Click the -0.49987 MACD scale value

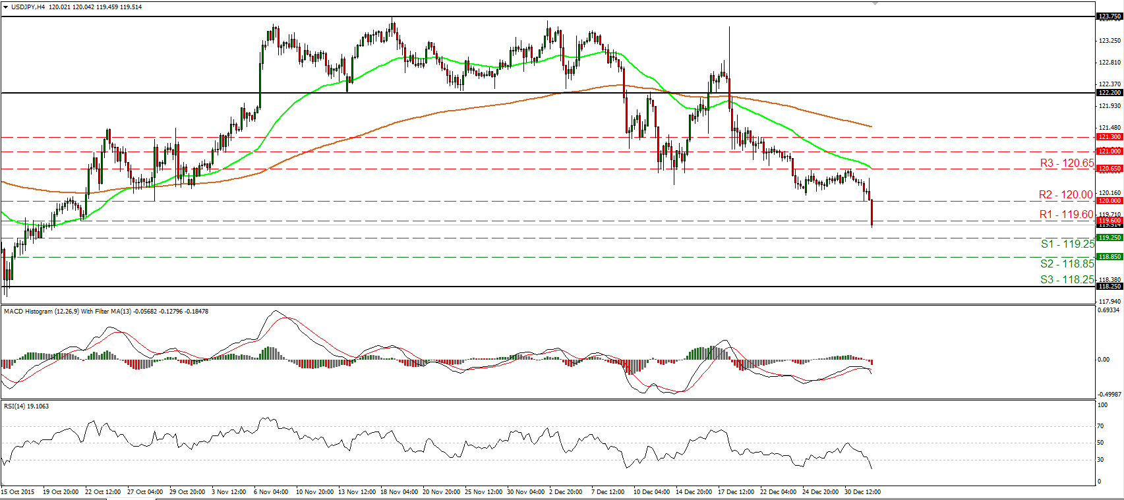click(x=1109, y=395)
